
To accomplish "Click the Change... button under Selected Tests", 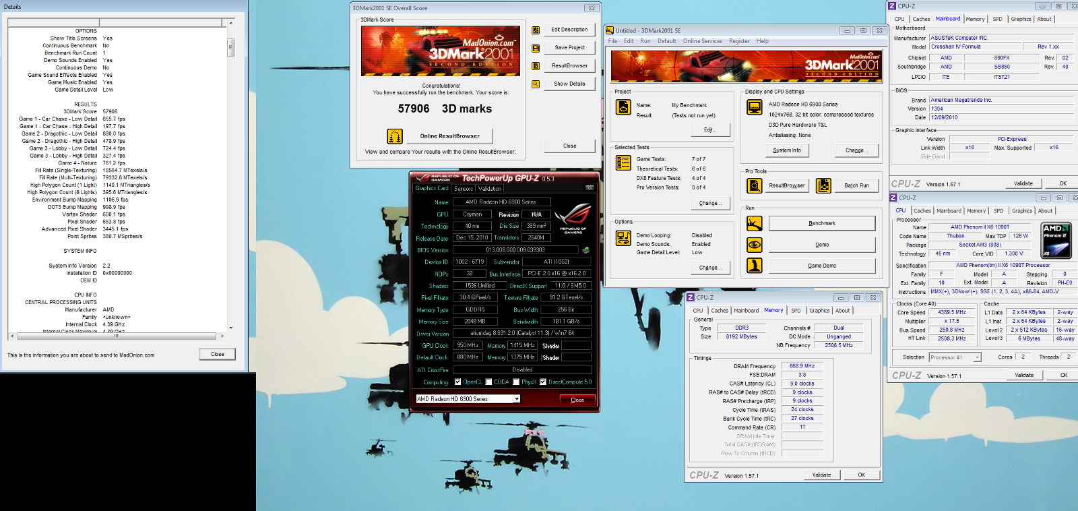I will coord(709,203).
